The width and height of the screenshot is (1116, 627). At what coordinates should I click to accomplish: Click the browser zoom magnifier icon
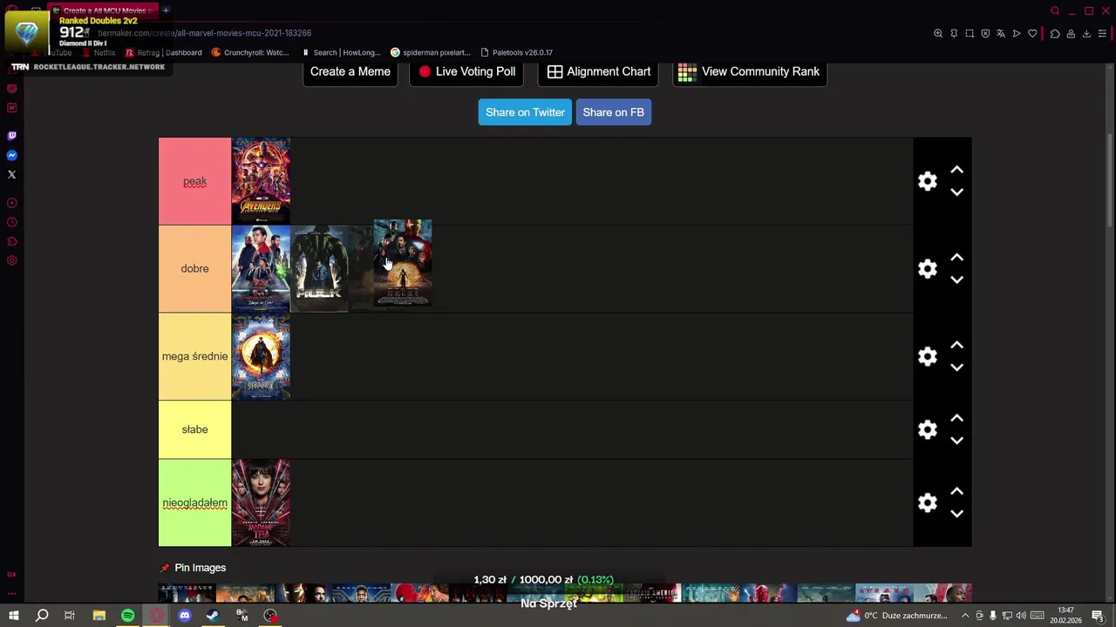[938, 34]
